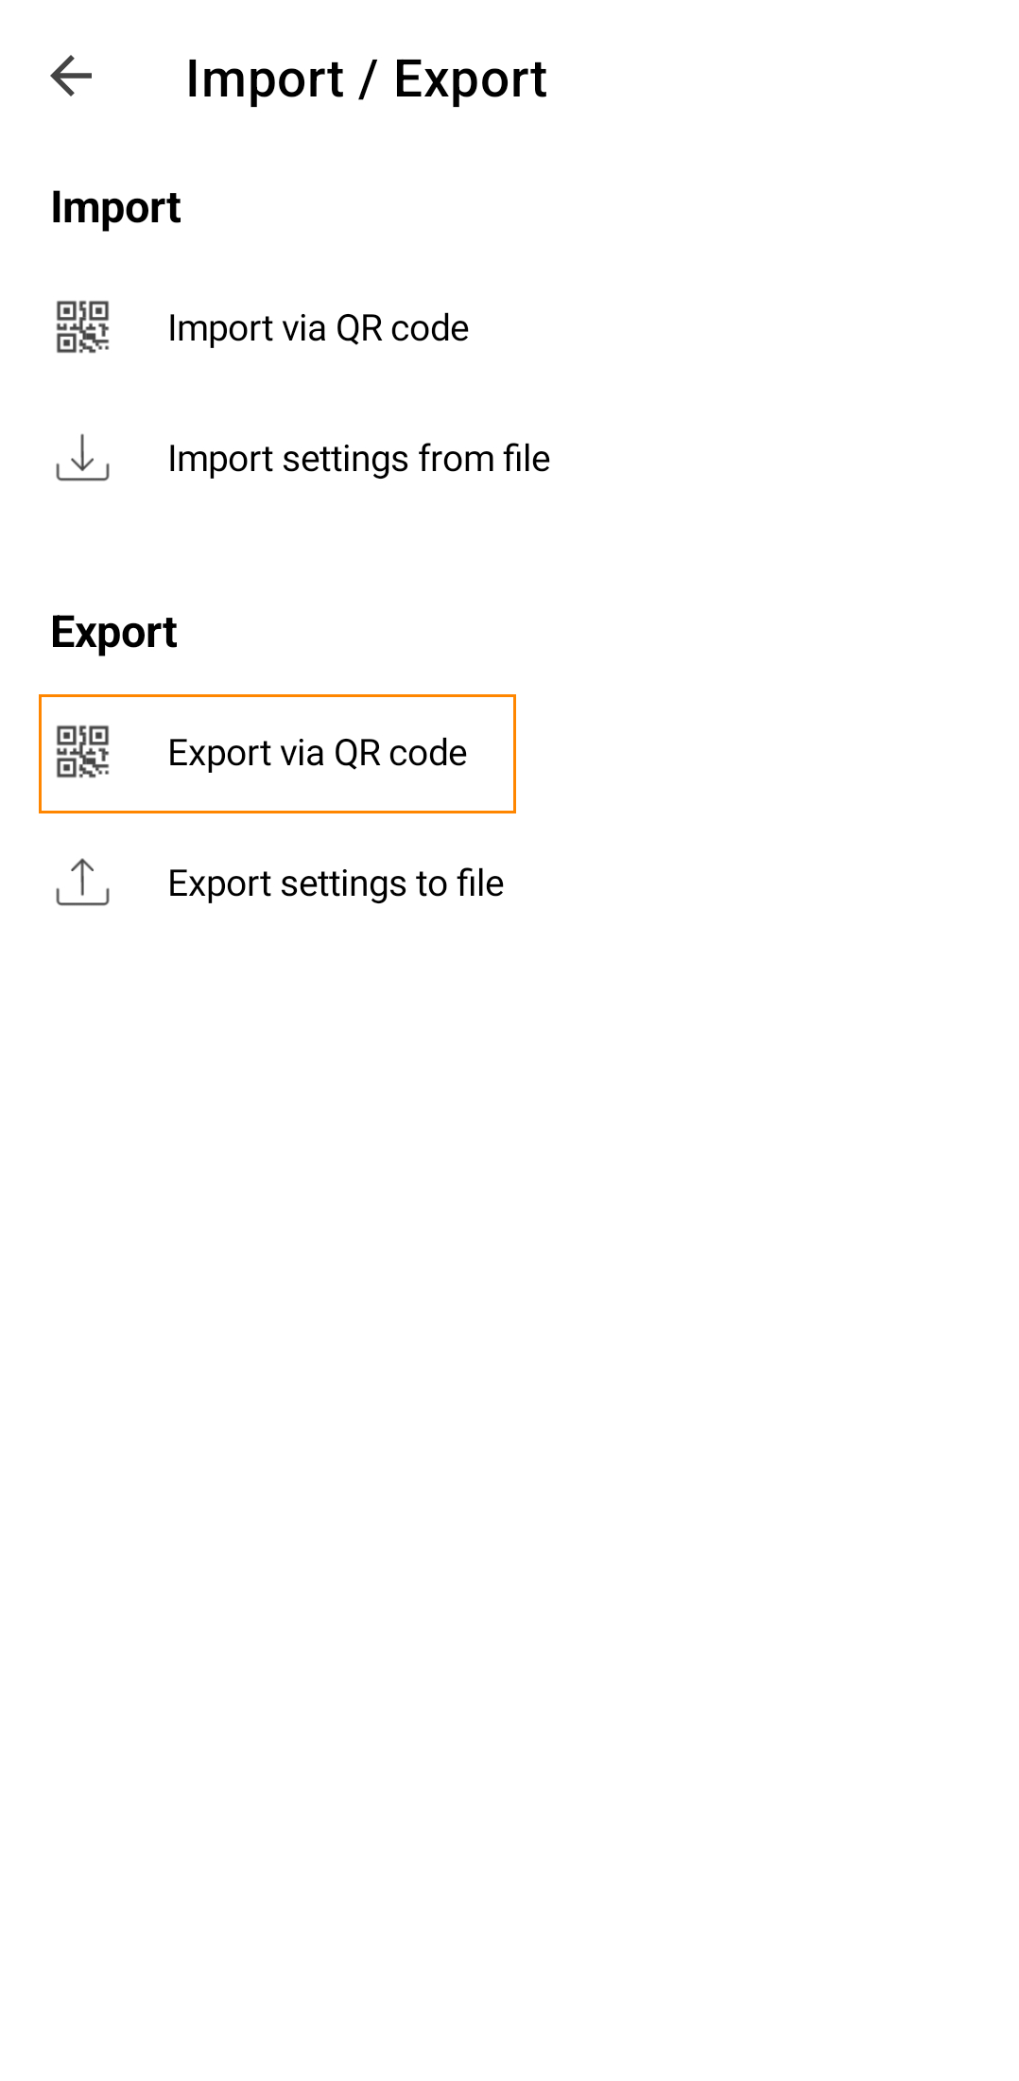Click the word 'Export' in the page title
The height and width of the screenshot is (2081, 1019).
coord(470,79)
